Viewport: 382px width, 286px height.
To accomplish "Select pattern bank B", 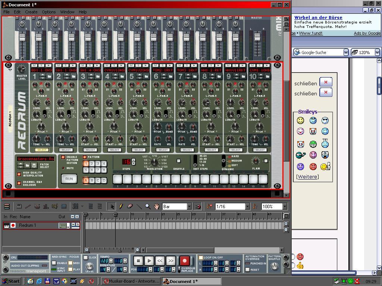I will tap(92, 181).
